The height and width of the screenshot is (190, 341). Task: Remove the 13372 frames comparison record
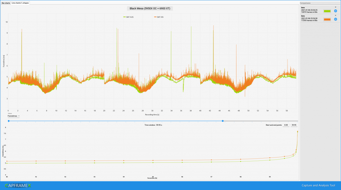[335, 7]
